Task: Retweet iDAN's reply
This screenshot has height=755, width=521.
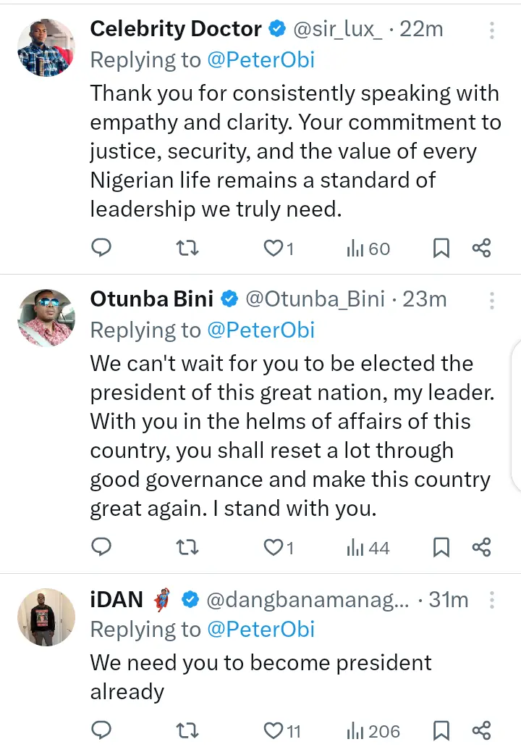Action: (187, 730)
